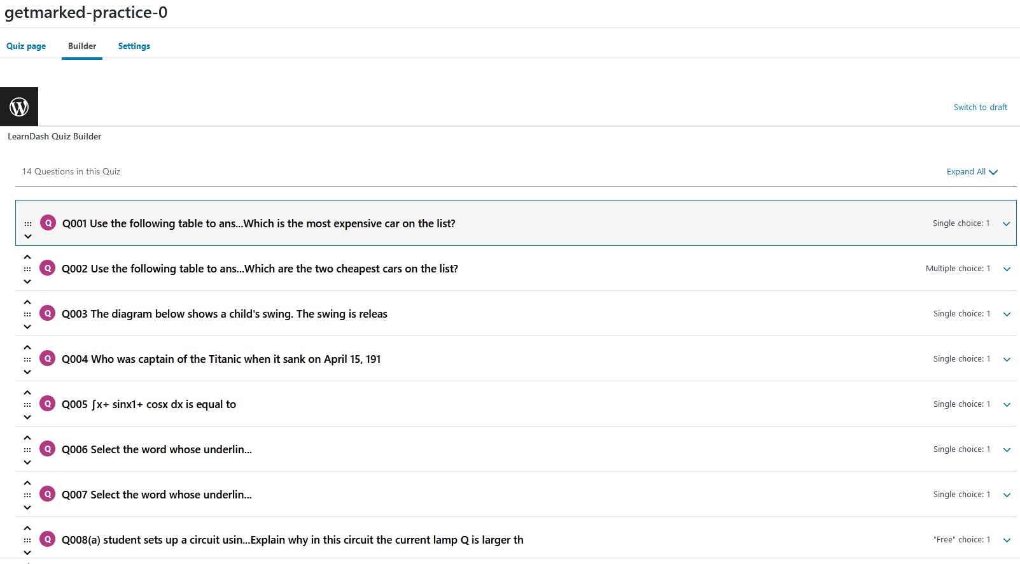Open the Q007 Select the word question

[x=157, y=495]
